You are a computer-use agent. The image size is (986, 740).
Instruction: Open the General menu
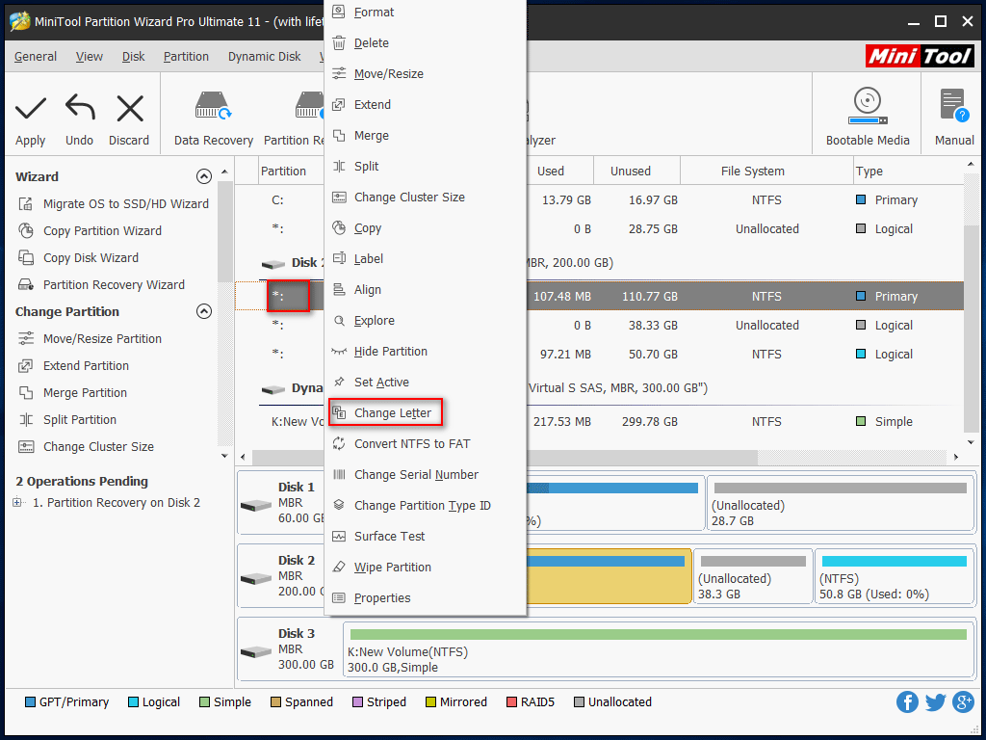point(36,57)
